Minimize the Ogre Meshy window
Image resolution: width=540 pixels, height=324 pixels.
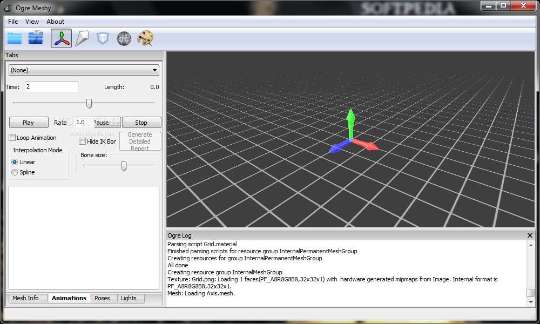(x=488, y=5)
